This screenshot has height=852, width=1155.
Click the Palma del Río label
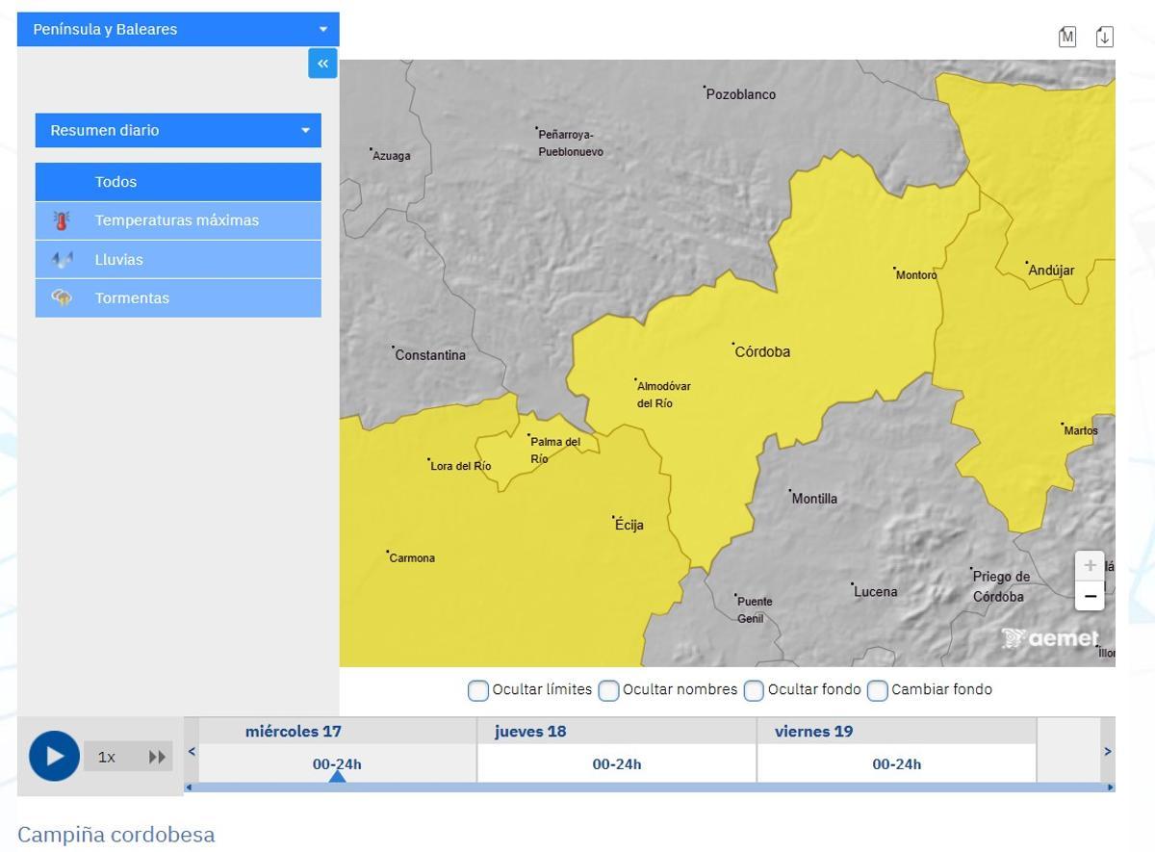[555, 451]
